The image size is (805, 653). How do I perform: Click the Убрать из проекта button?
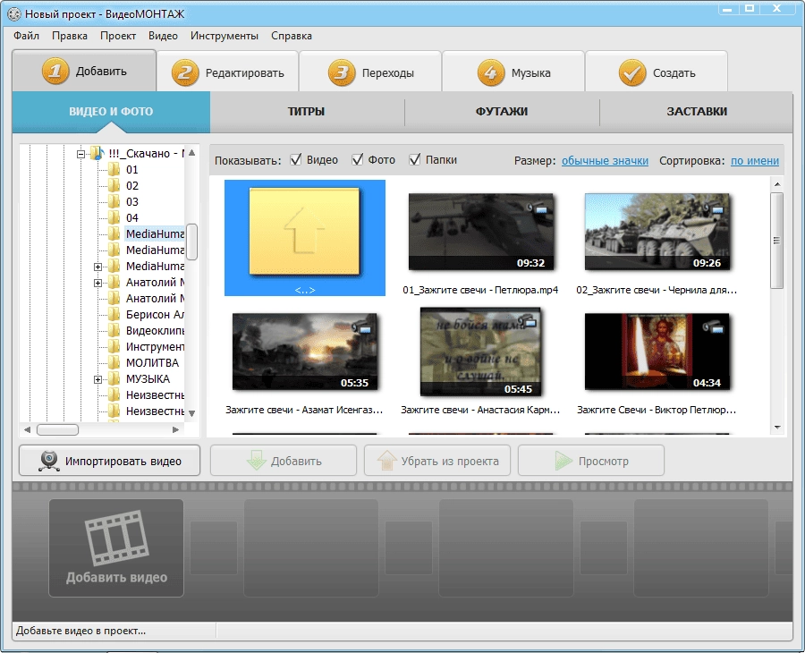pos(437,461)
